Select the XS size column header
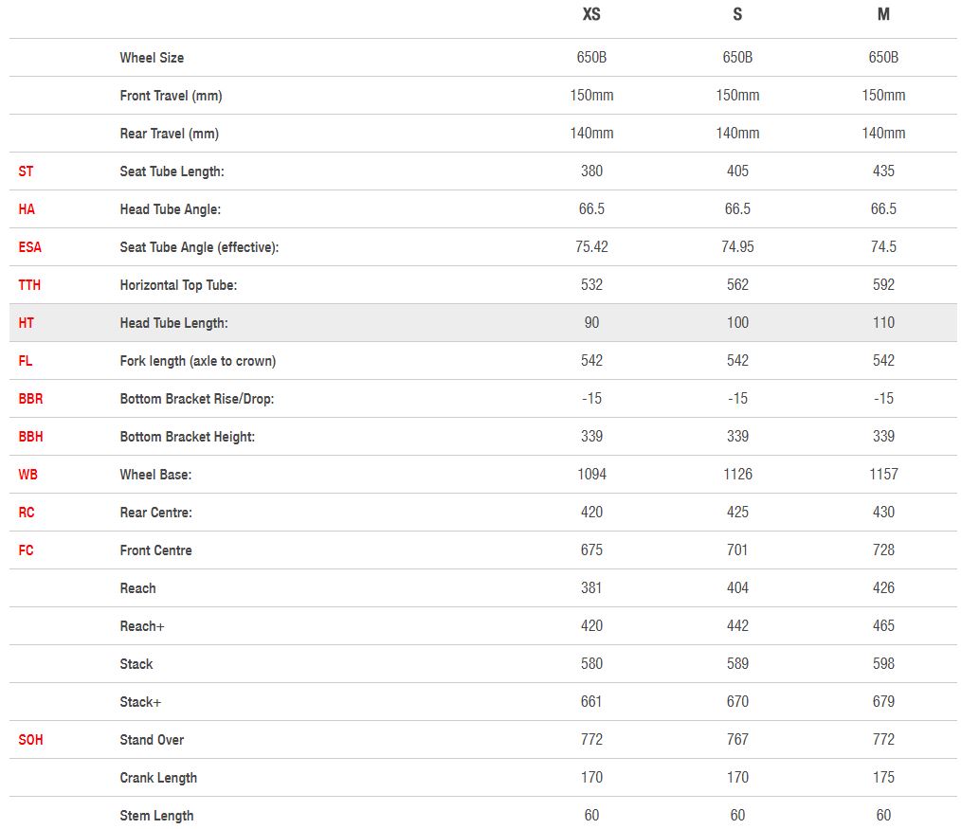 tap(591, 14)
